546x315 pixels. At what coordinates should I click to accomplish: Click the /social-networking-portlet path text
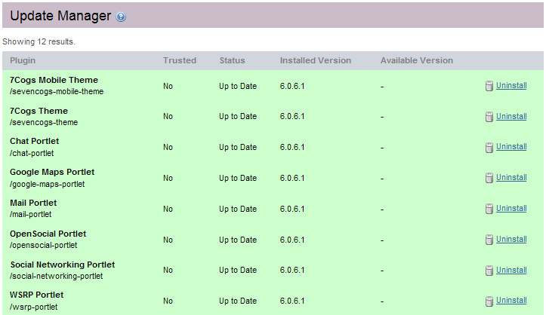tap(57, 276)
